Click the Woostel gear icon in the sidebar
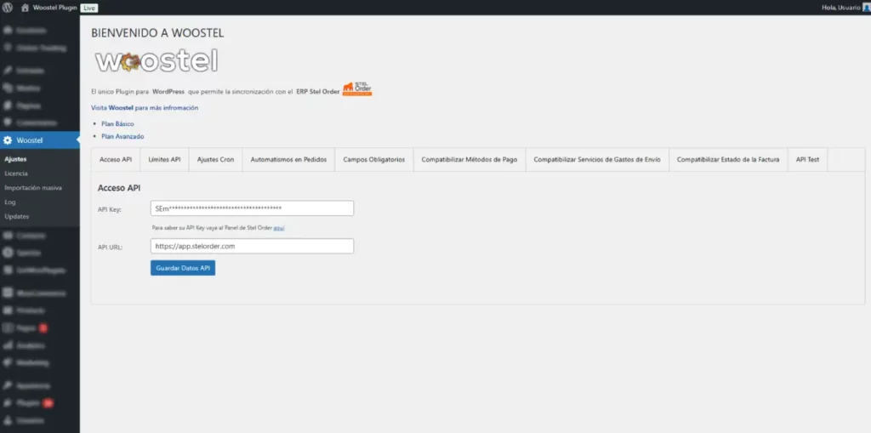This screenshot has width=871, height=433. coord(8,140)
